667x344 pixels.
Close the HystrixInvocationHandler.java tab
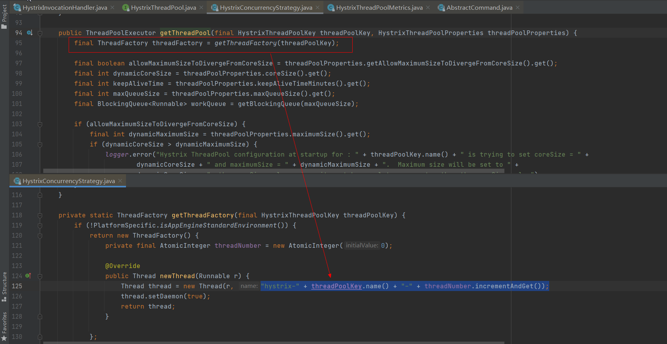coord(112,7)
